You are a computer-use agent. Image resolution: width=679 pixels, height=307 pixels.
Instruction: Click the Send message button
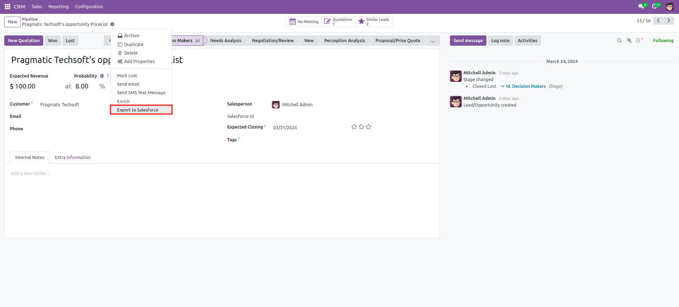[x=468, y=41]
